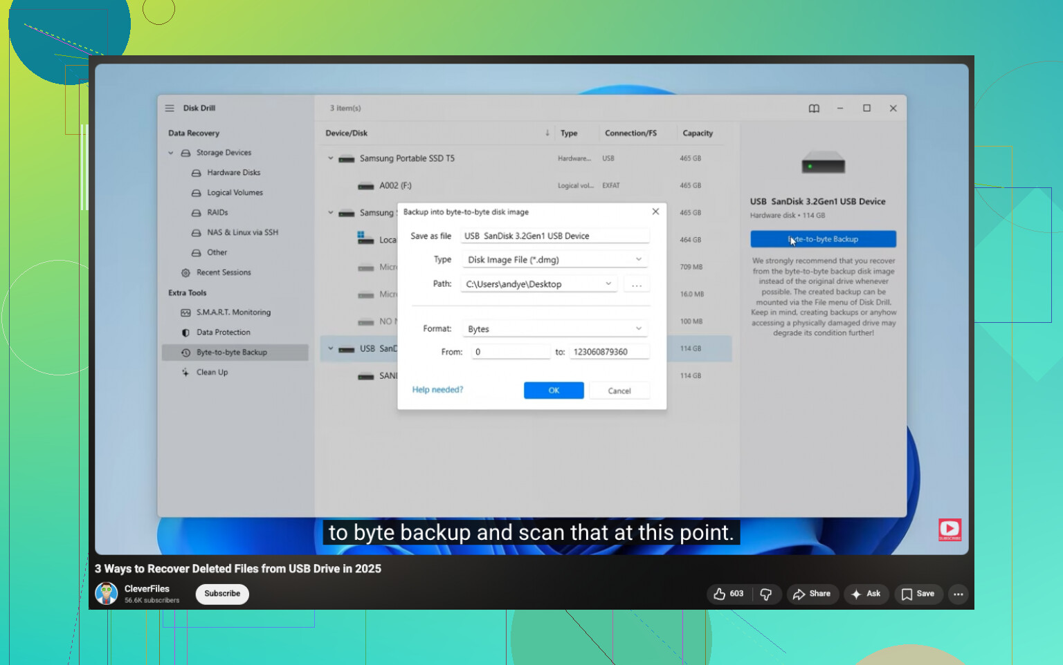Collapse the Storage Devices tree

pos(170,153)
